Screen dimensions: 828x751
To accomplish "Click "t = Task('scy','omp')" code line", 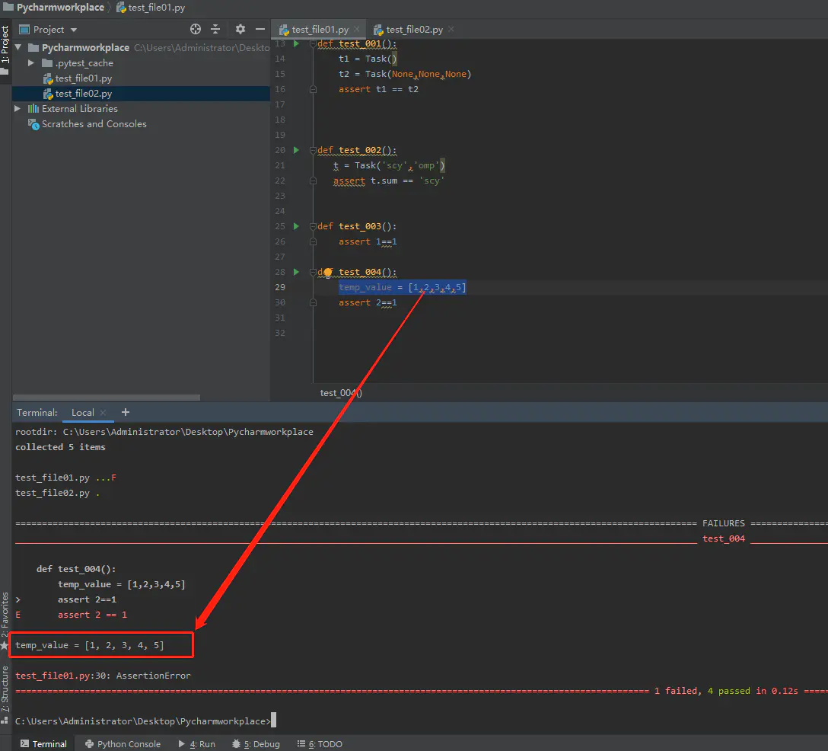I will (389, 165).
